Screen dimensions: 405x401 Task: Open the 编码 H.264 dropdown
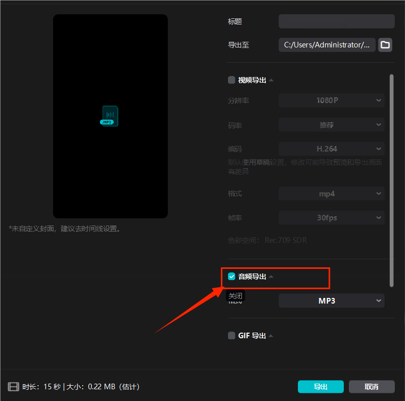point(331,149)
